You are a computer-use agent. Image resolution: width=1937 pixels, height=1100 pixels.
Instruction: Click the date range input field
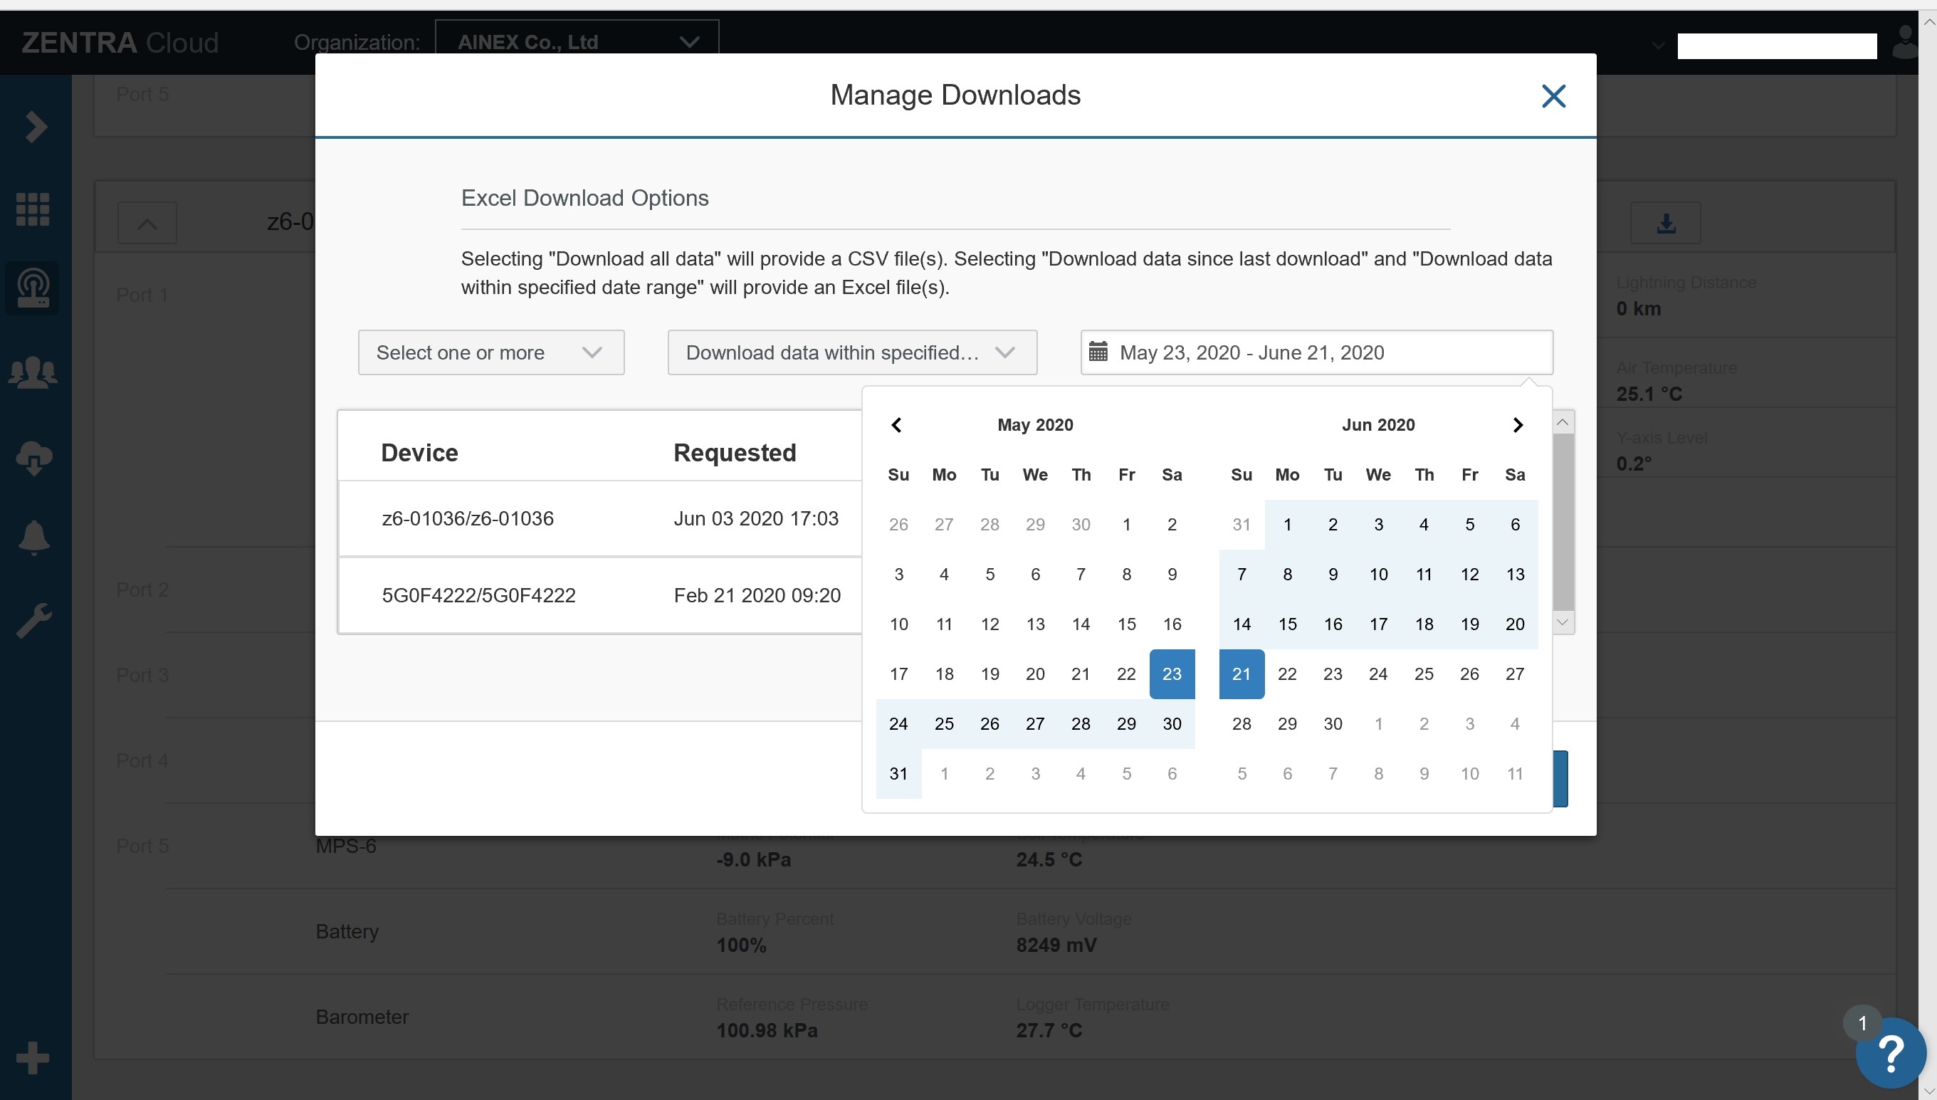[1316, 352]
